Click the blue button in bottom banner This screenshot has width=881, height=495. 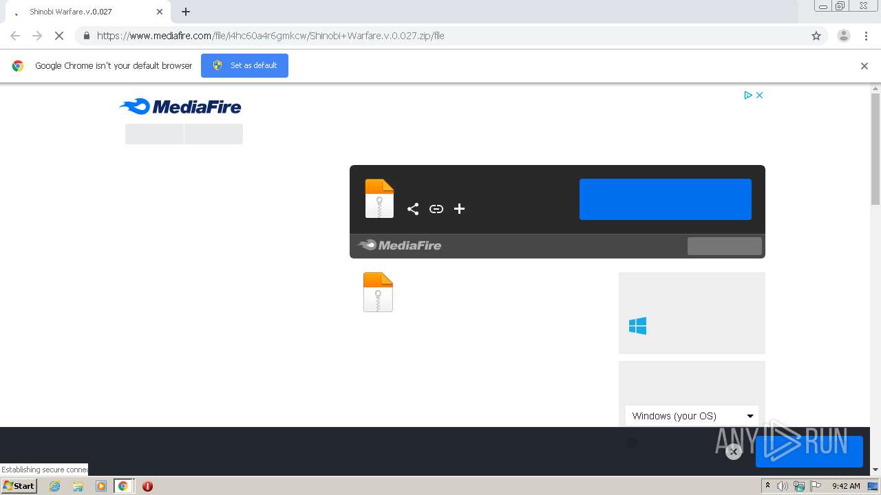tap(809, 452)
